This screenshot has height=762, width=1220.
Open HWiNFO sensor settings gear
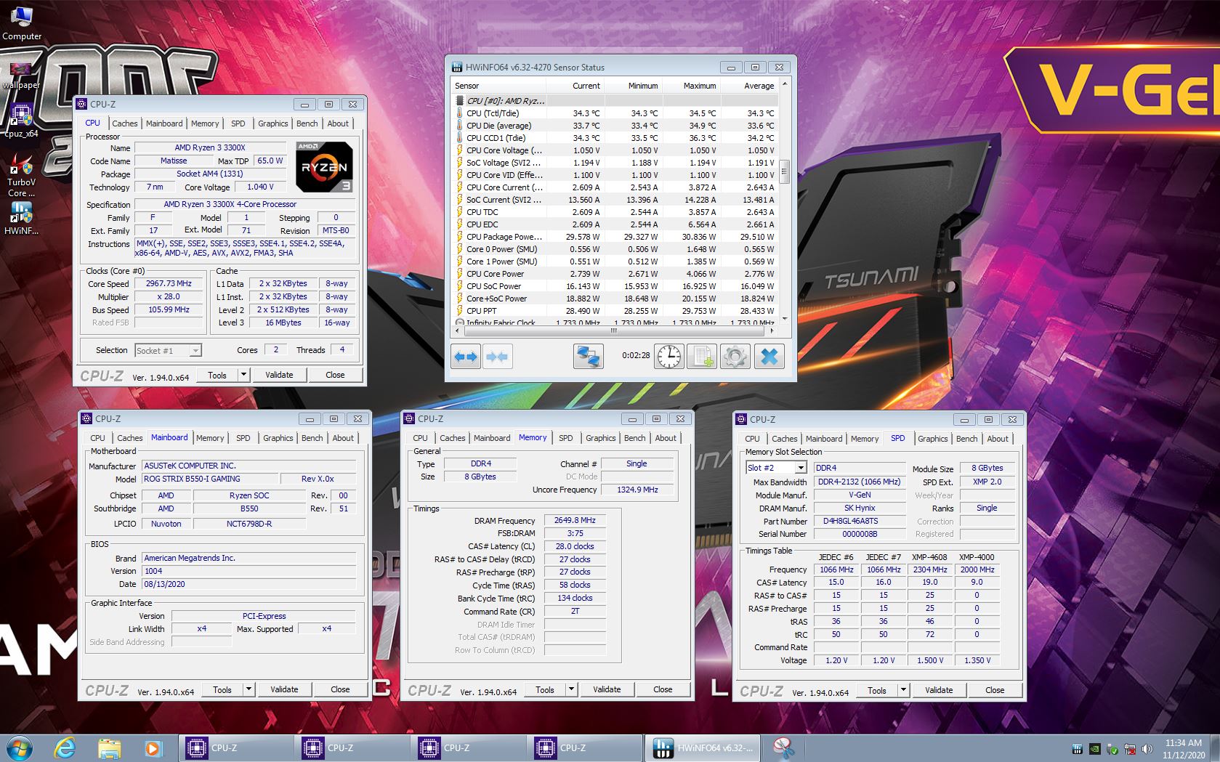point(735,356)
